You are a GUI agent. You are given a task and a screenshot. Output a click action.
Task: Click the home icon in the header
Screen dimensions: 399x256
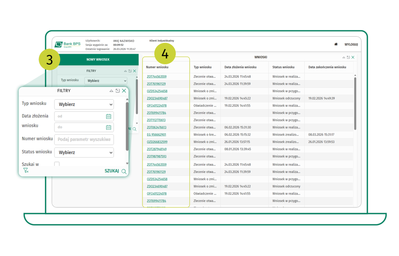[336, 44]
